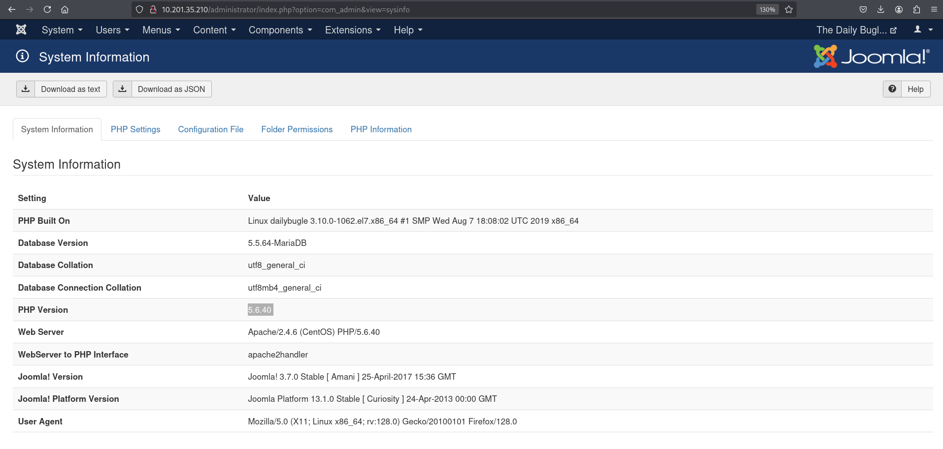Switch to the PHP Settings tab

click(x=135, y=129)
